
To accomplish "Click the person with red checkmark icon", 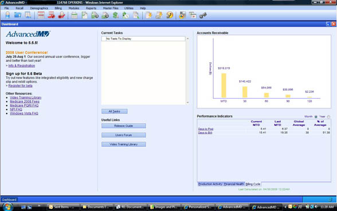I will 61,15.
